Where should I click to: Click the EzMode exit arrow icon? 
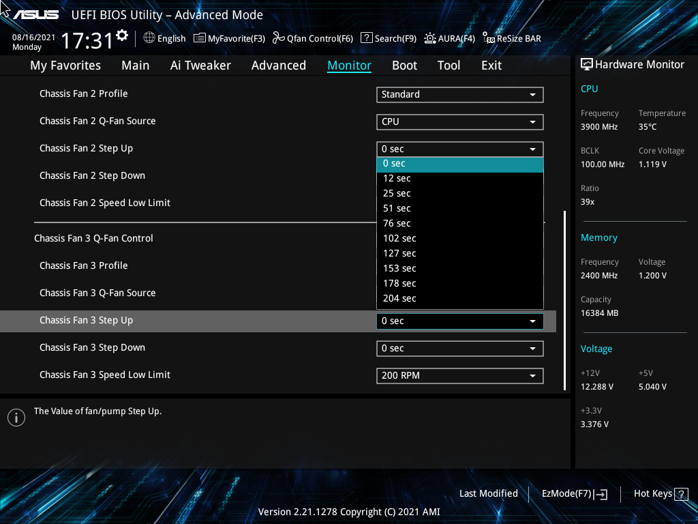[601, 494]
